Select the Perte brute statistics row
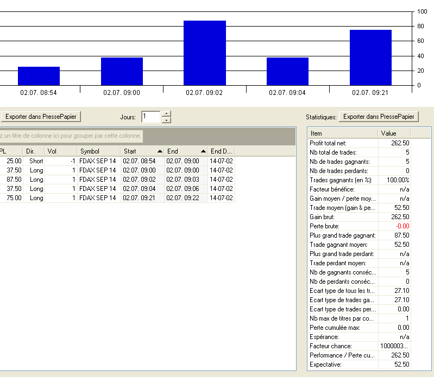Image resolution: width=434 pixels, height=377 pixels. [358, 226]
